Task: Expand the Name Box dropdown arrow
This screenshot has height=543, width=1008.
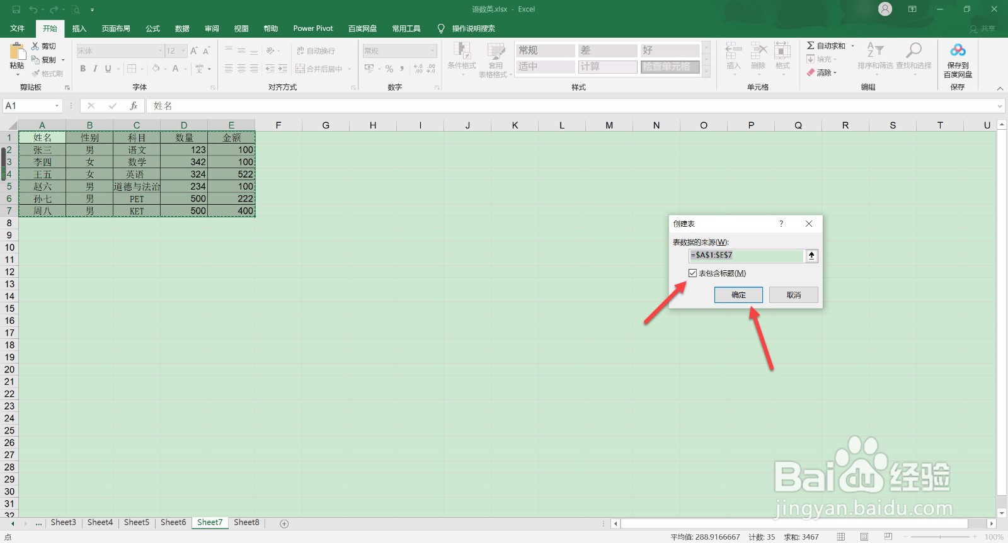Action: click(x=57, y=106)
